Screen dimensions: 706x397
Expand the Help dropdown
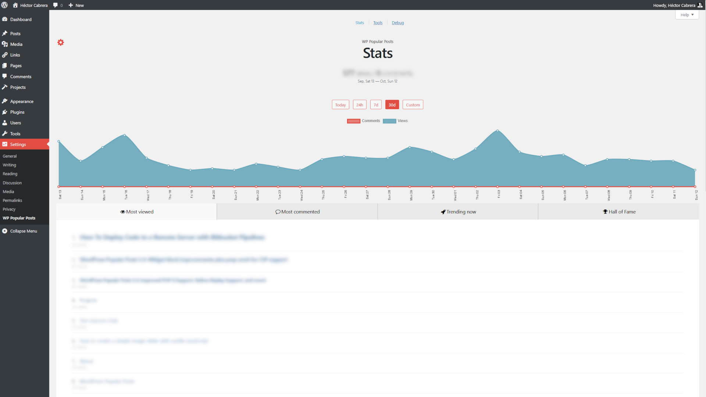pos(687,15)
